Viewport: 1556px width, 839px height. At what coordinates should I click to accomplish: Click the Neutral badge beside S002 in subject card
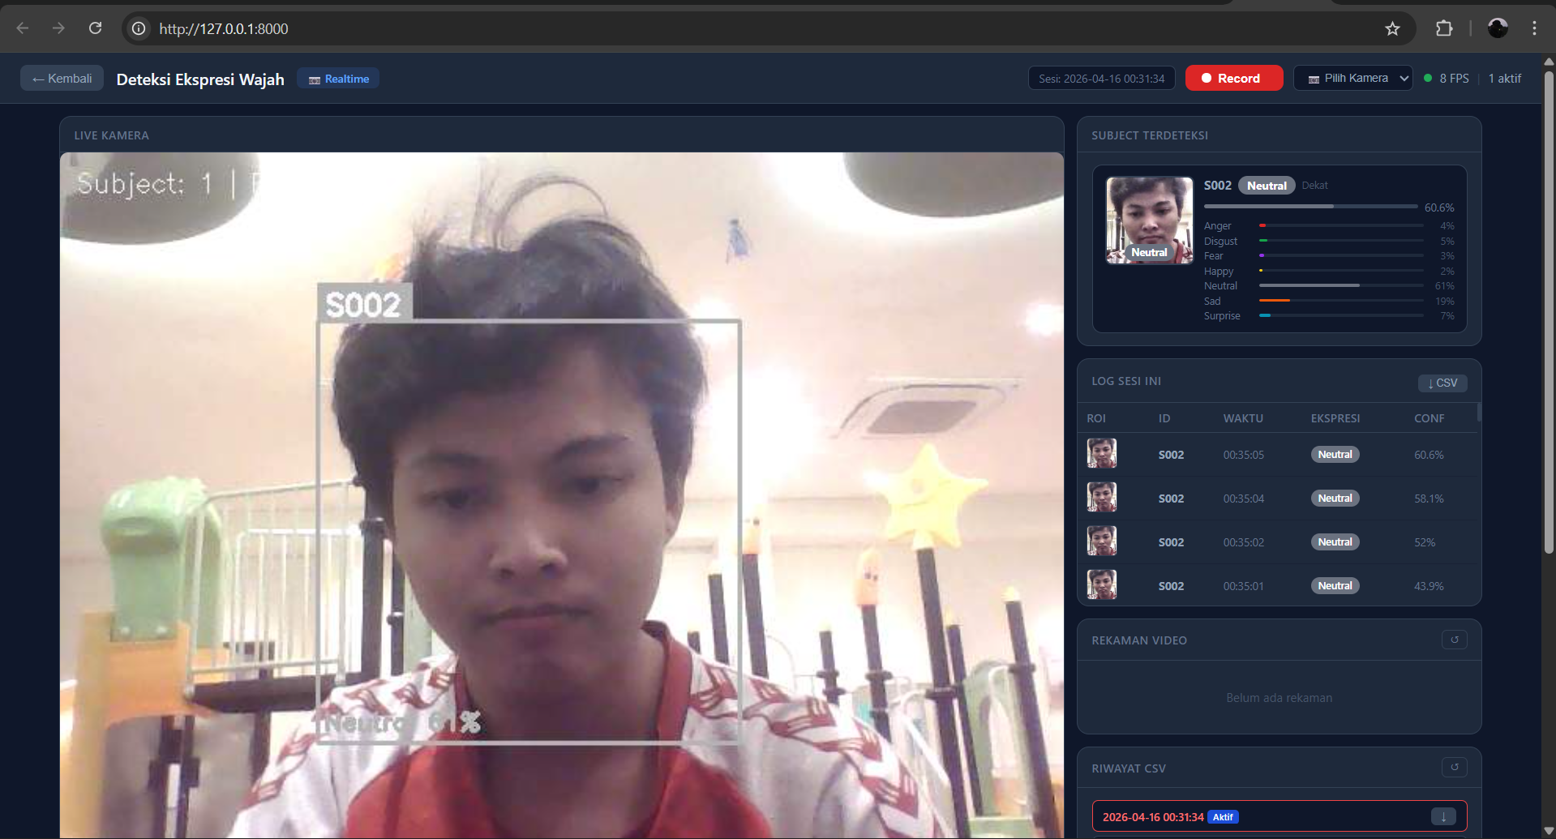[1267, 186]
